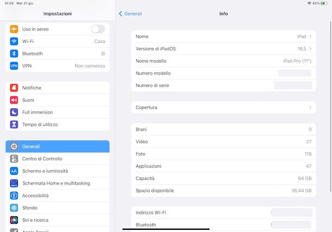
Task: Tap the Accessibilità icon
Action: pyautogui.click(x=14, y=196)
